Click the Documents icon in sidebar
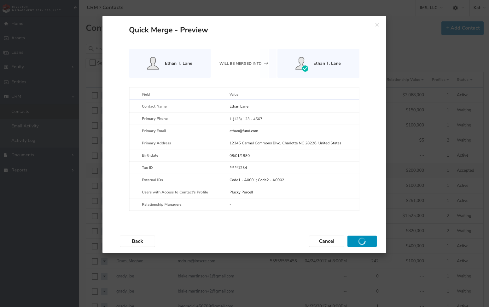This screenshot has width=489, height=307. click(x=6, y=155)
